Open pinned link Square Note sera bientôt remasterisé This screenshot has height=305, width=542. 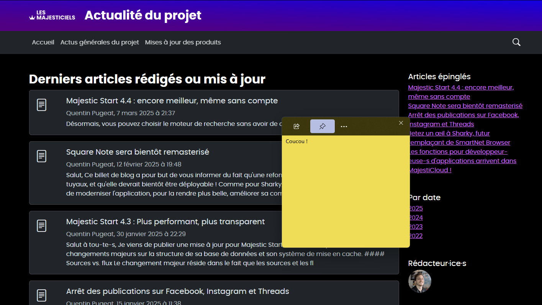click(465, 106)
